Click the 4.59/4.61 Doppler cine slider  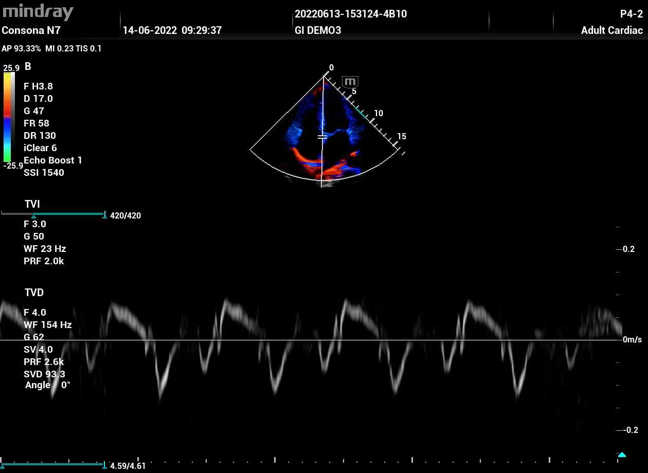[x=53, y=465]
